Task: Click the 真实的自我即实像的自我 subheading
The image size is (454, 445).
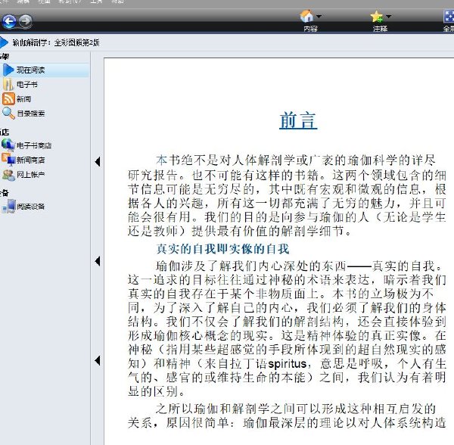Action: 222,249
